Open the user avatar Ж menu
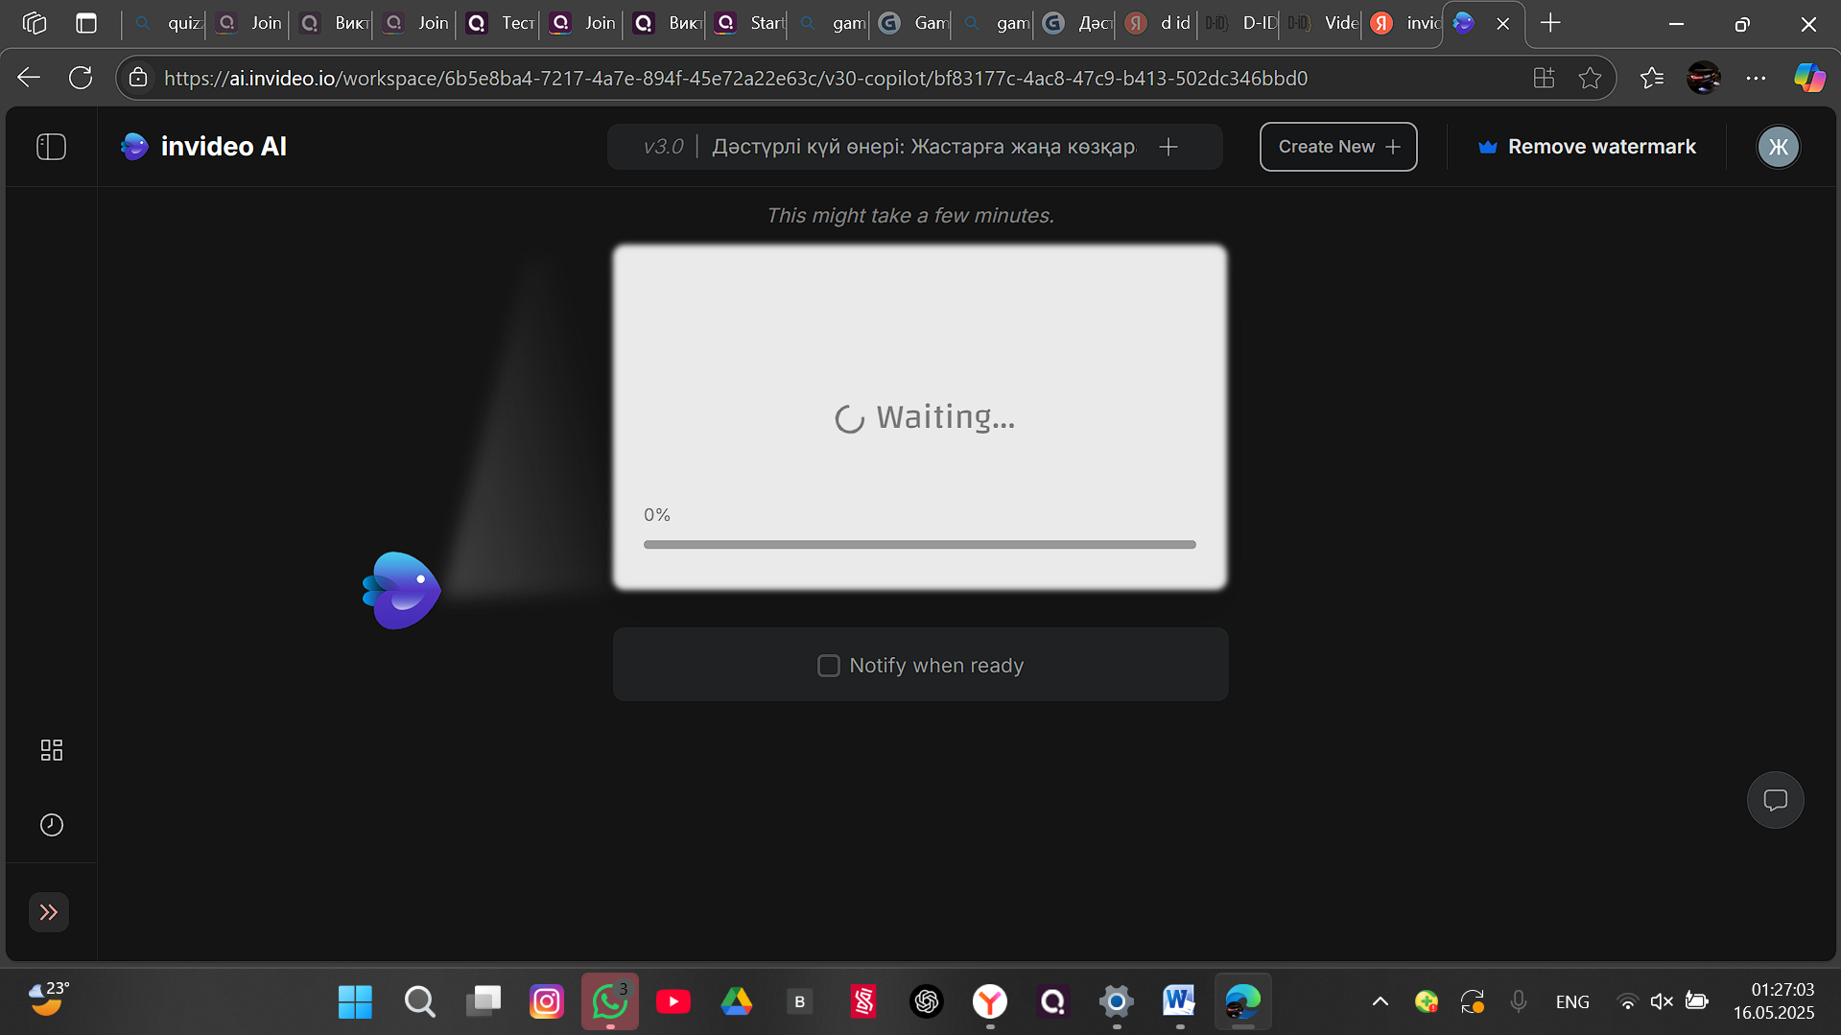Screen dimensions: 1841x1035 [x=1778, y=147]
